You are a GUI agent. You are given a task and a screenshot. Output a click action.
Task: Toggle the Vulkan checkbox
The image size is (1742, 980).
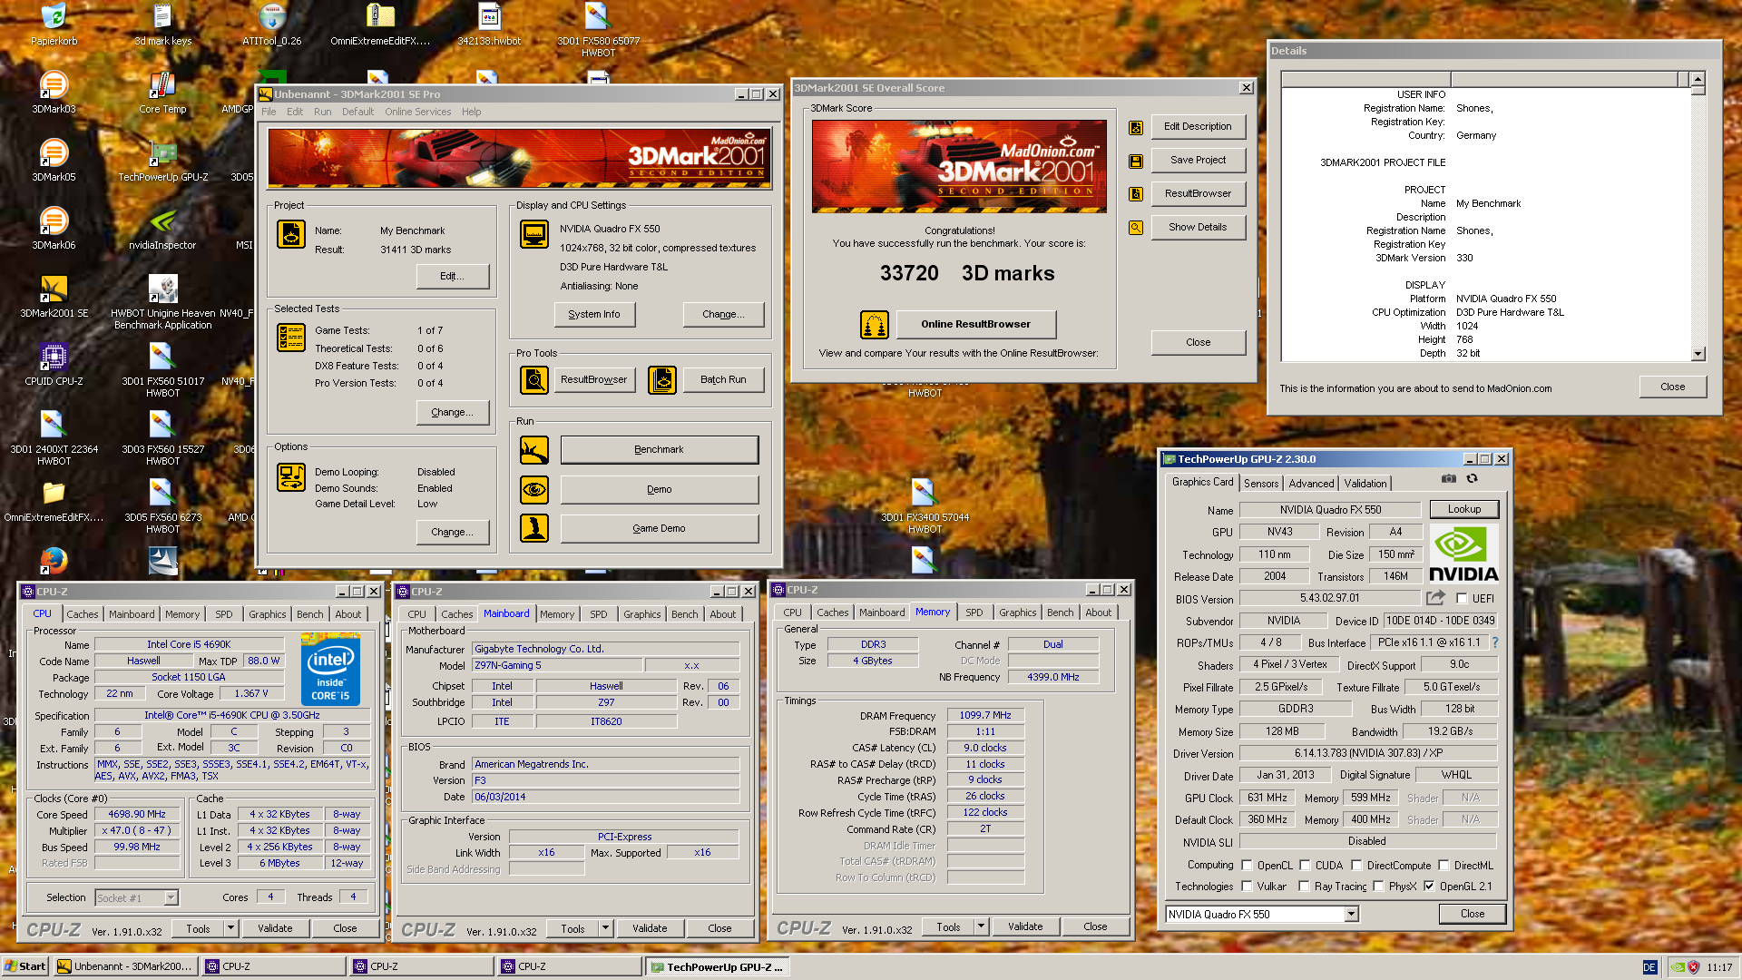[x=1247, y=887]
